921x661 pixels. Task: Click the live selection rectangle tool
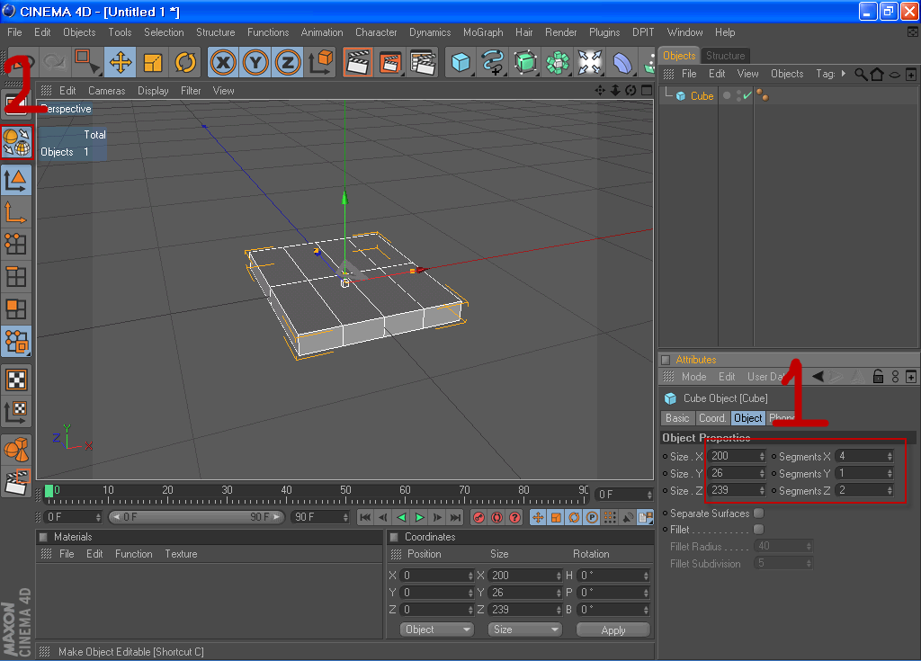coord(87,62)
